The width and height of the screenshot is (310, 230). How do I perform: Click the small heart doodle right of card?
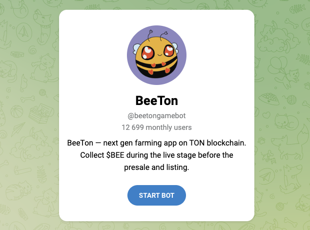266,115
